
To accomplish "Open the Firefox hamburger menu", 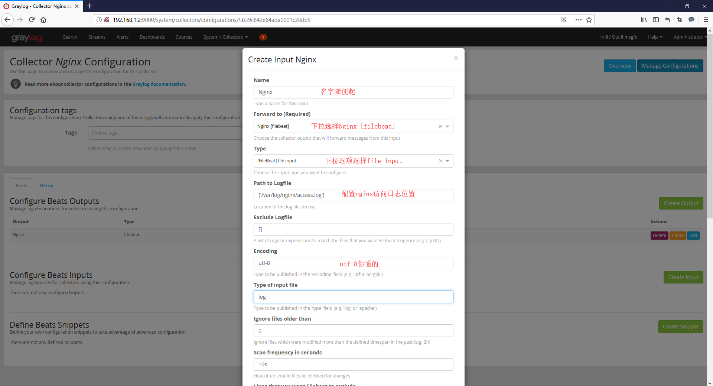I will coord(706,20).
